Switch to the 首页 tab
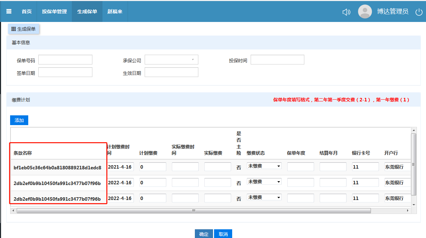This screenshot has width=426, height=238. point(26,11)
